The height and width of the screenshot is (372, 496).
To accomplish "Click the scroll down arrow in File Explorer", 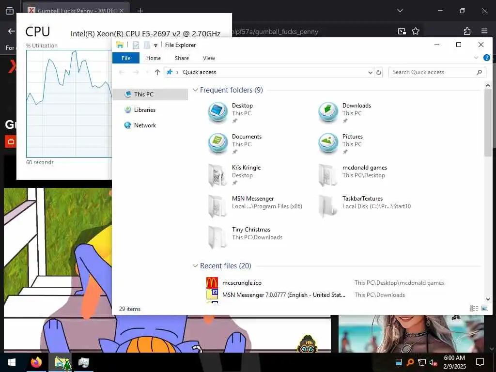I will tap(488, 299).
